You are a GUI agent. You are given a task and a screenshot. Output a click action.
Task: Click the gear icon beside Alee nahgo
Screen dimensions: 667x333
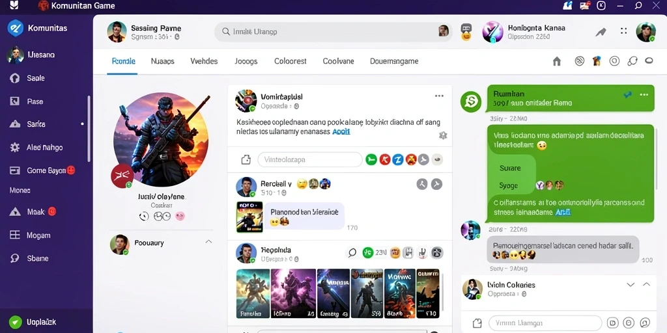pyautogui.click(x=15, y=148)
